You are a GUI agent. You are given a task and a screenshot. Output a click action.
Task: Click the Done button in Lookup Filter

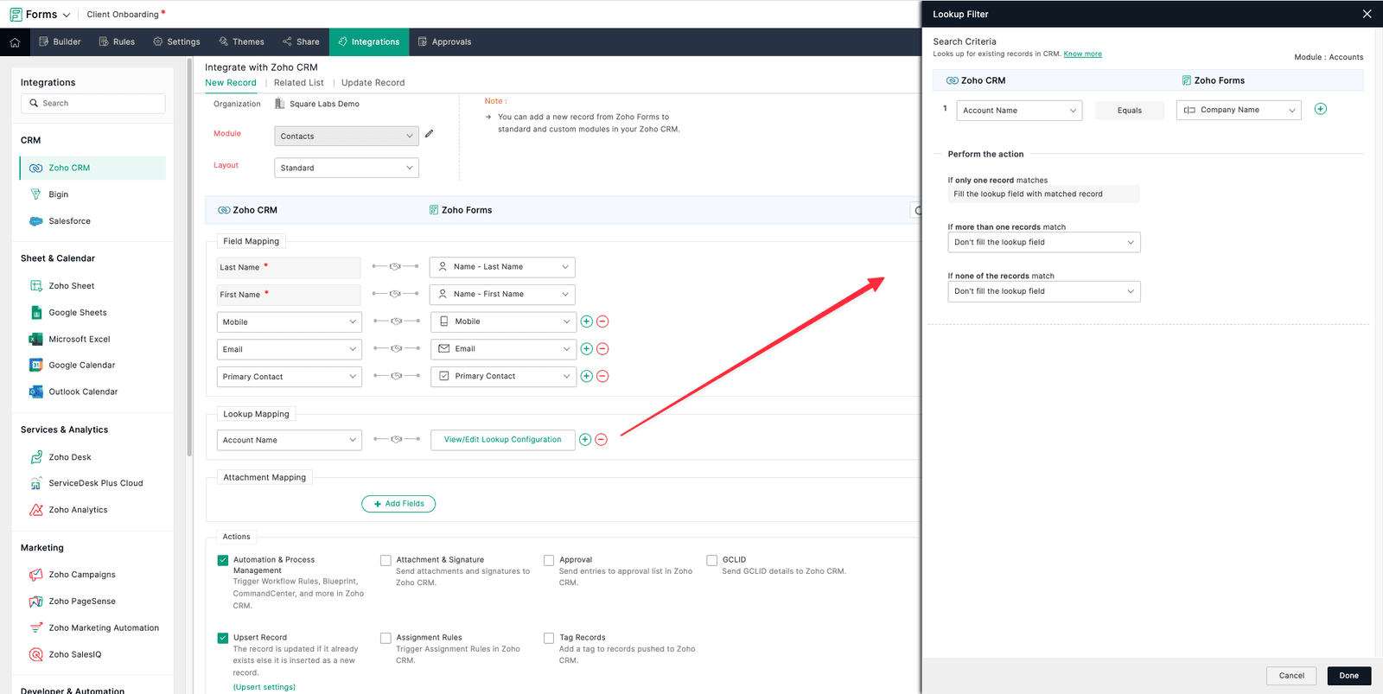[x=1348, y=676]
